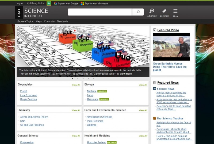
Task: View All General Science
Action: click(x=76, y=136)
